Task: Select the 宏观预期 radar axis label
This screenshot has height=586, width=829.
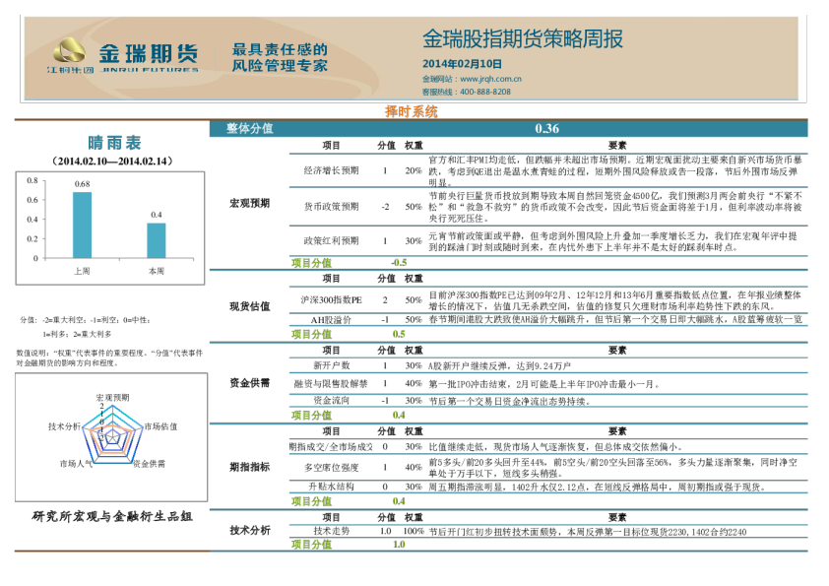Action: pos(112,397)
